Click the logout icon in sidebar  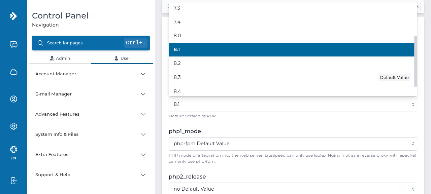coord(13,181)
